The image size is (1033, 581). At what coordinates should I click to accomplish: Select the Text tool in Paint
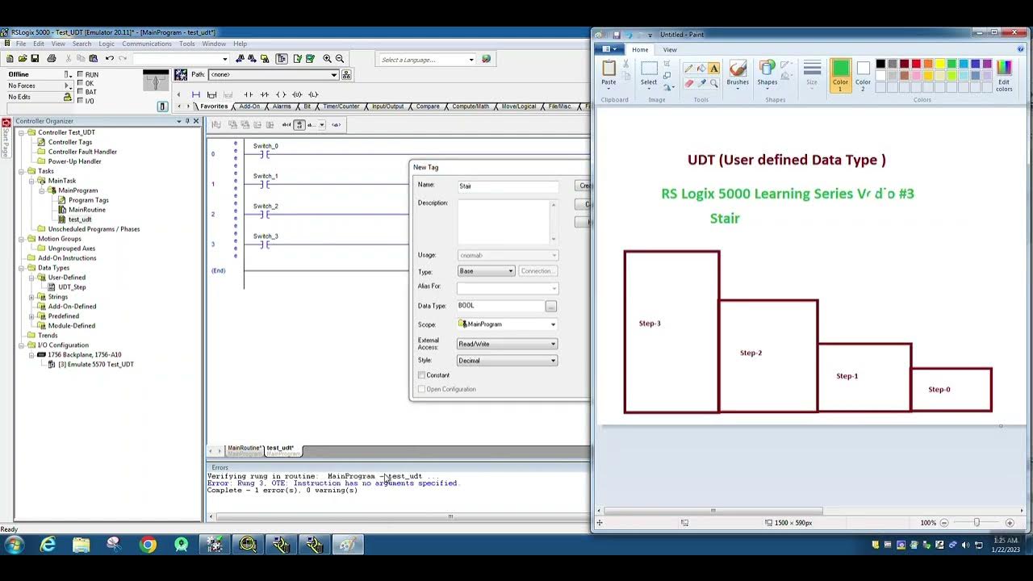coord(714,69)
